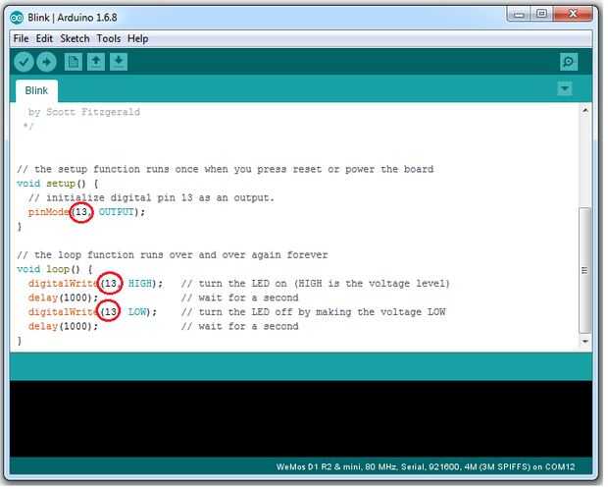The width and height of the screenshot is (608, 489).
Task: Open a sketch using the up-arrow icon
Action: click(96, 62)
